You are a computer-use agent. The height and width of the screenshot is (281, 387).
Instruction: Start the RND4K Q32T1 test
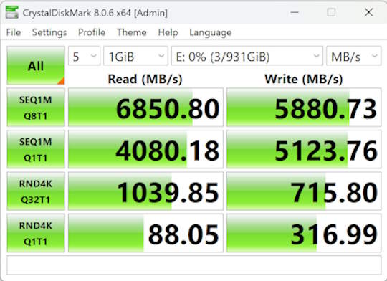click(x=36, y=191)
